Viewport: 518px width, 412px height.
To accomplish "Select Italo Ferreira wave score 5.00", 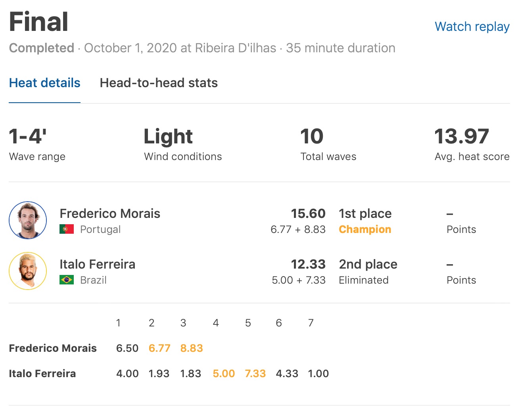I will coord(224,374).
